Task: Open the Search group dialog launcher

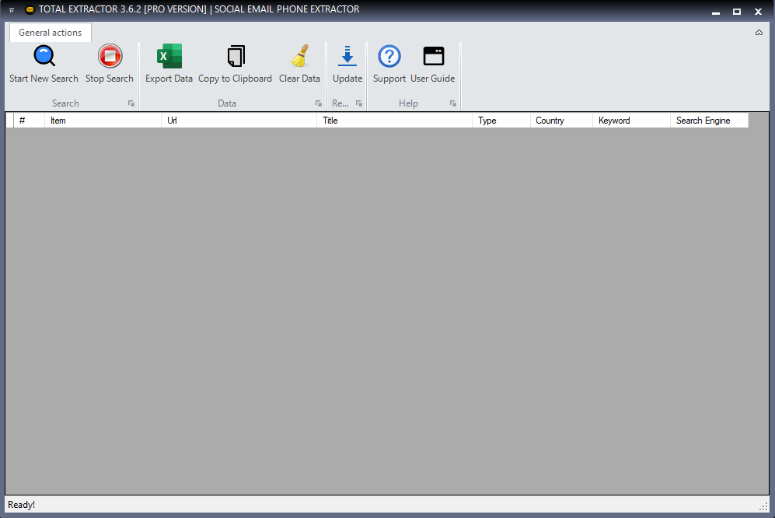Action: [x=131, y=103]
